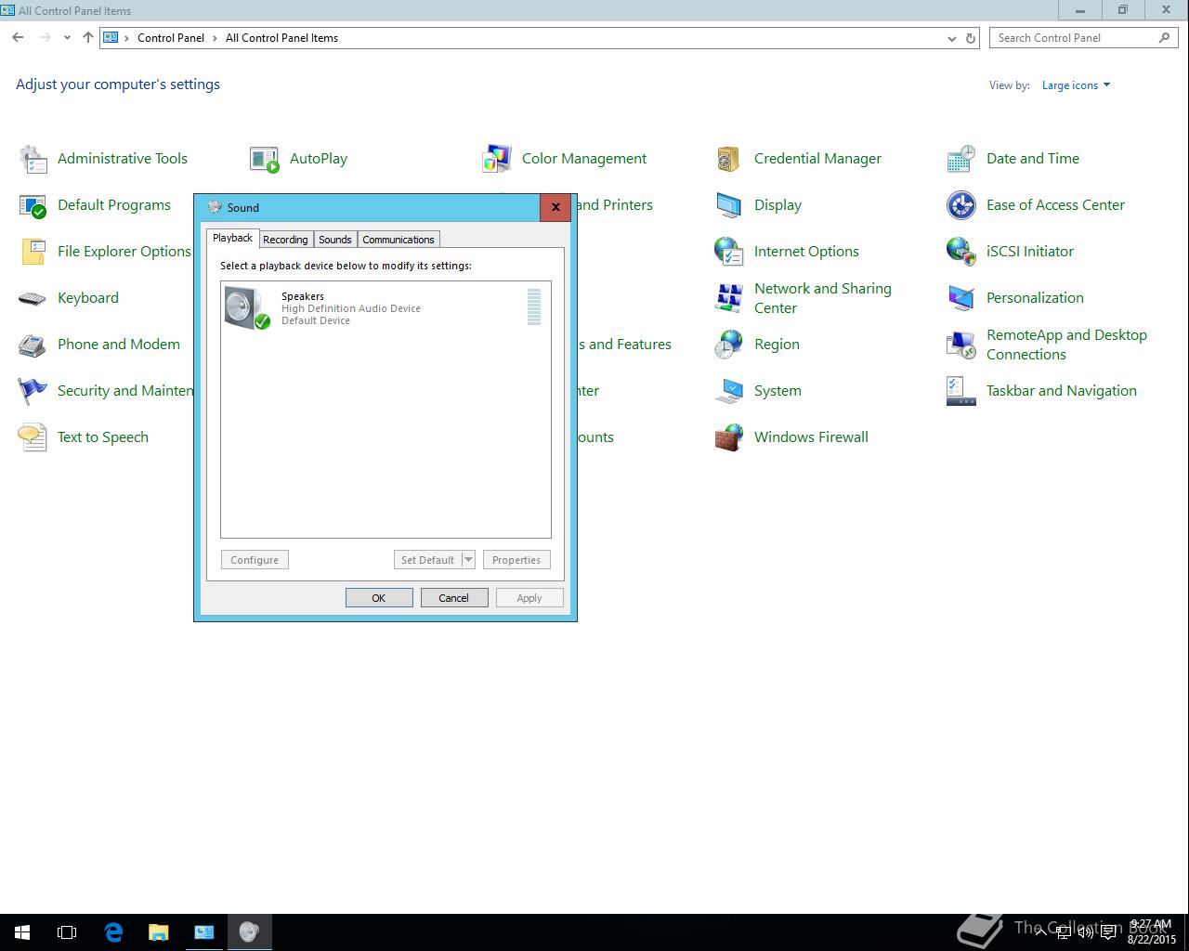Screen dimensions: 1189x951
Task: Open Task View on the taskbar
Action: (x=67, y=932)
